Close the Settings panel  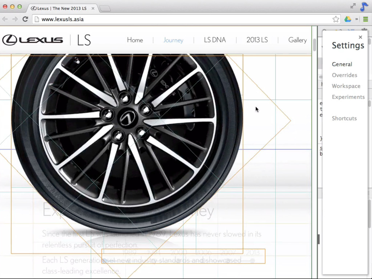pos(360,37)
